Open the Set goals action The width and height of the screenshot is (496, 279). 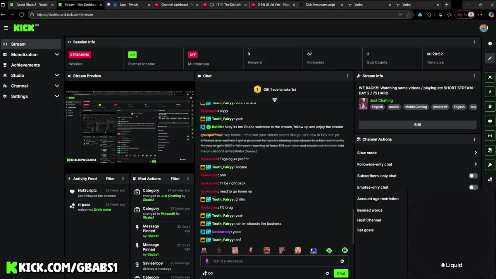pos(365,230)
